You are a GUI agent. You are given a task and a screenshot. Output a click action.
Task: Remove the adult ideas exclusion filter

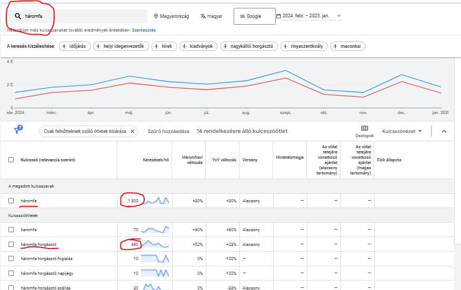(x=133, y=131)
